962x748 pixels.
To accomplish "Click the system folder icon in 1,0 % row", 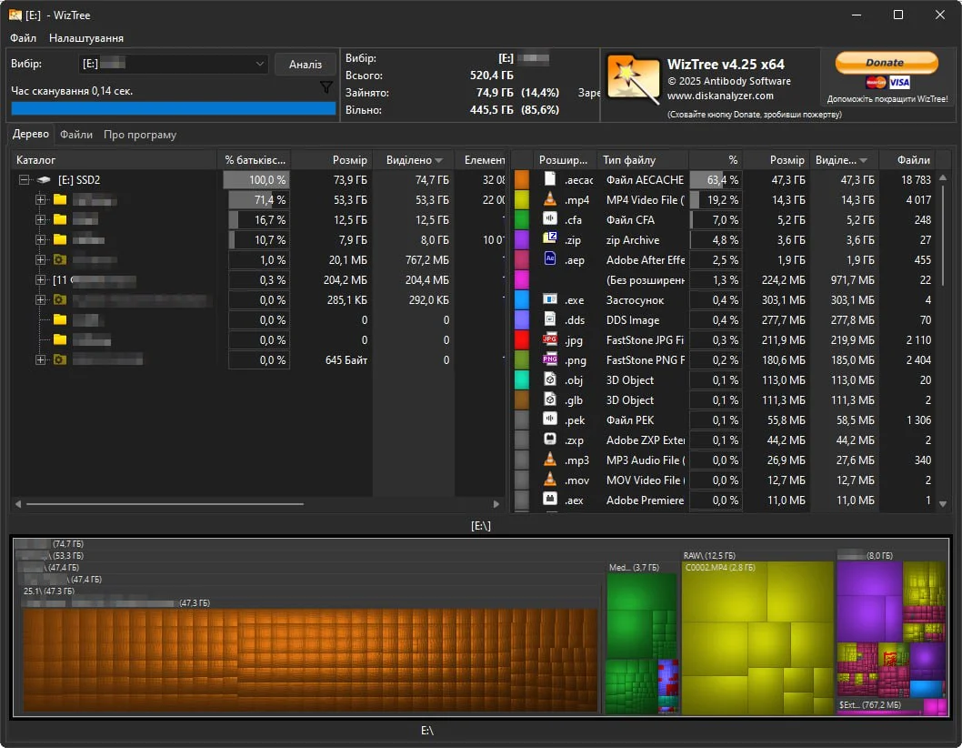I will pos(59,259).
